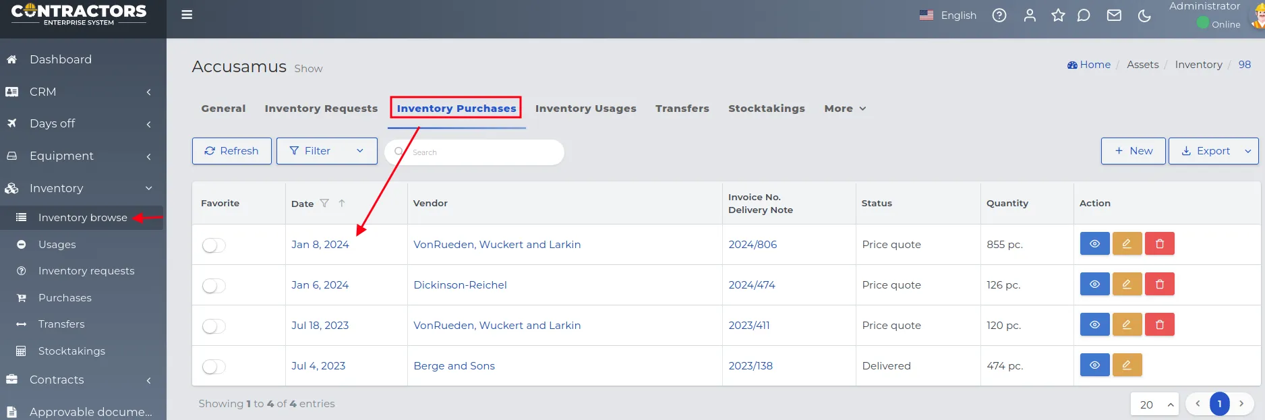The height and width of the screenshot is (420, 1265).
Task: Open the chat bubble icon in header
Action: (x=1084, y=15)
